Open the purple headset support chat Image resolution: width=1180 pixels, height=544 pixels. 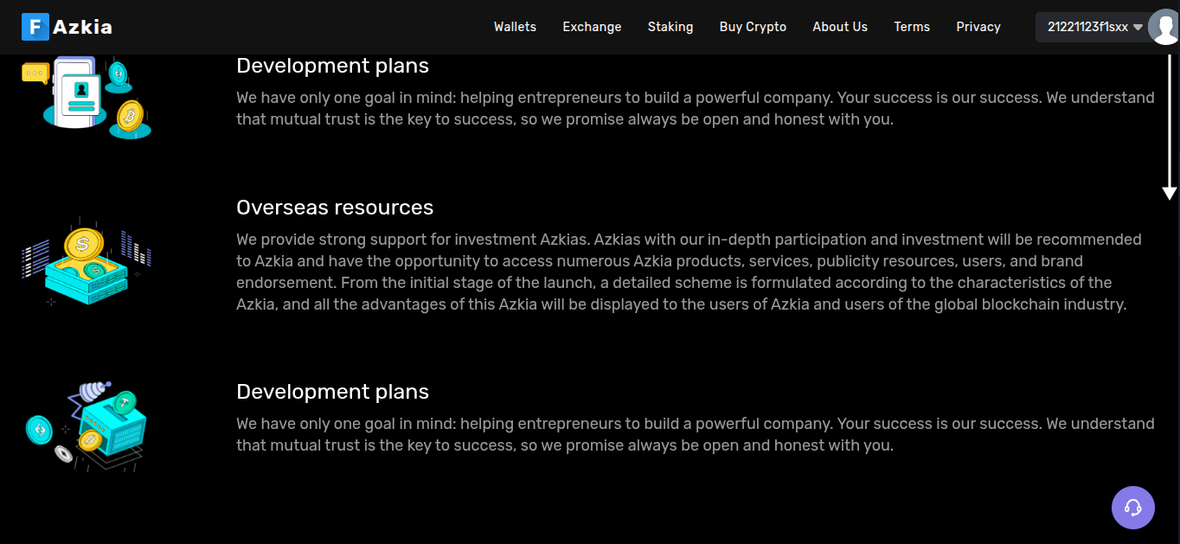click(1132, 507)
